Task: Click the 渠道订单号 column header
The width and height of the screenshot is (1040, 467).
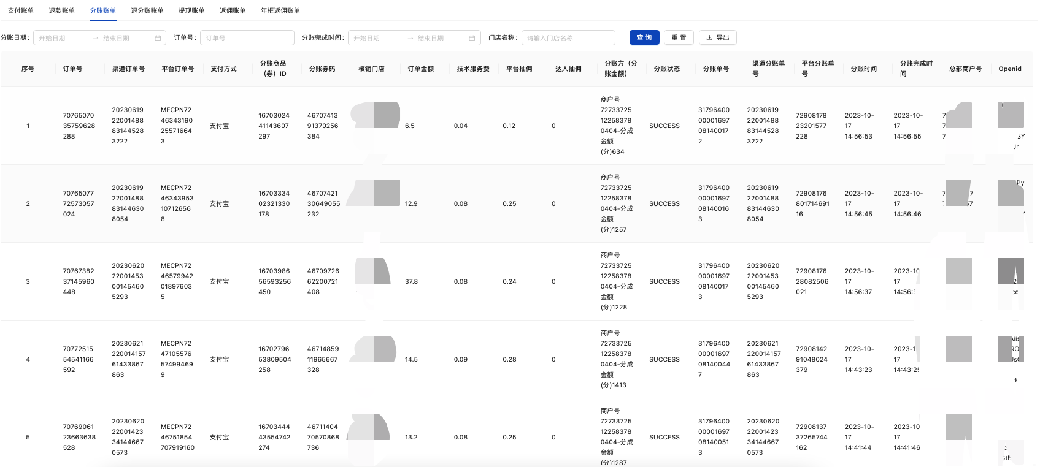Action: click(128, 69)
